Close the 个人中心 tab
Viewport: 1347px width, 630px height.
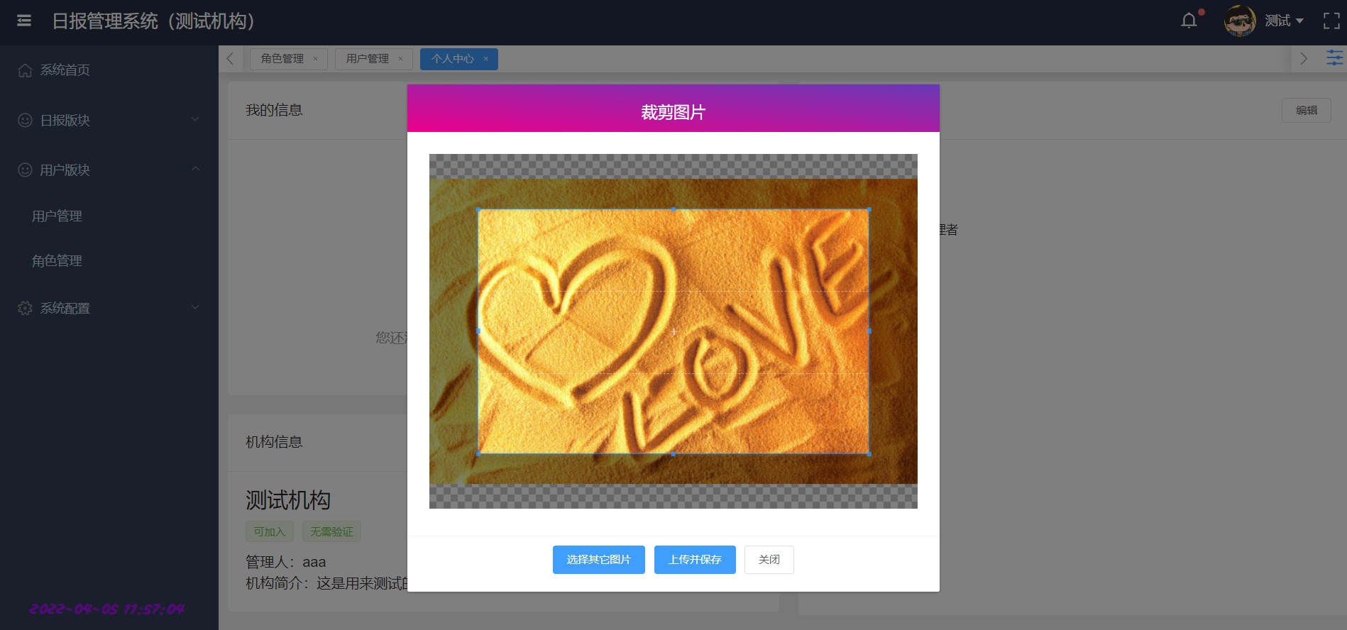[x=486, y=59]
